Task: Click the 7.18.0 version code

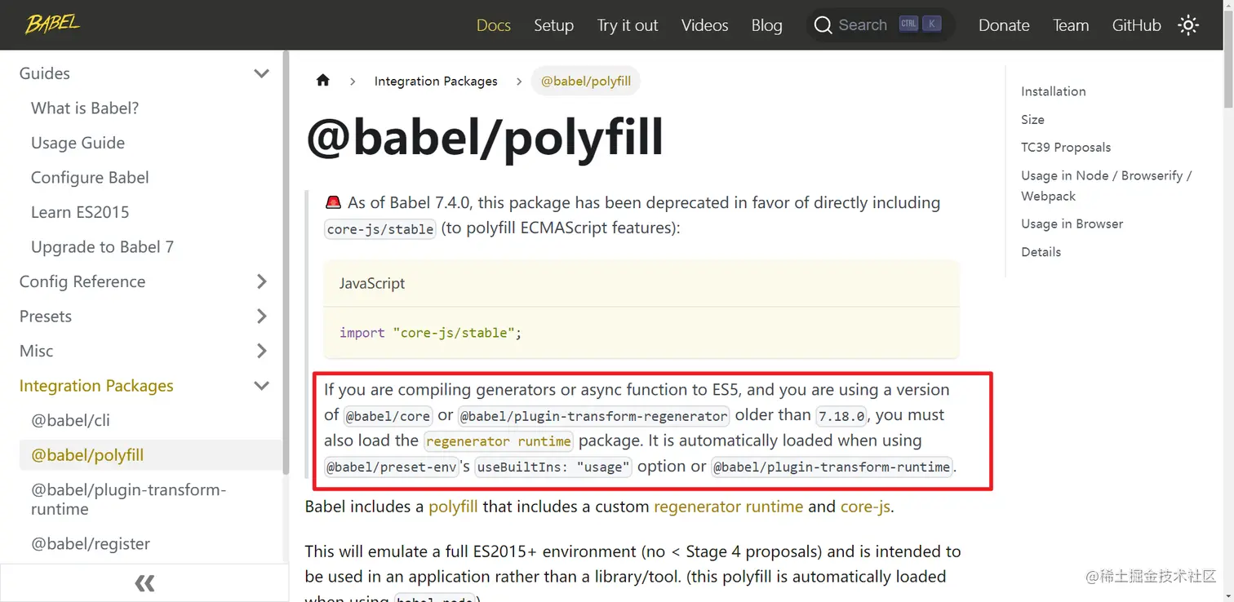Action: click(841, 416)
